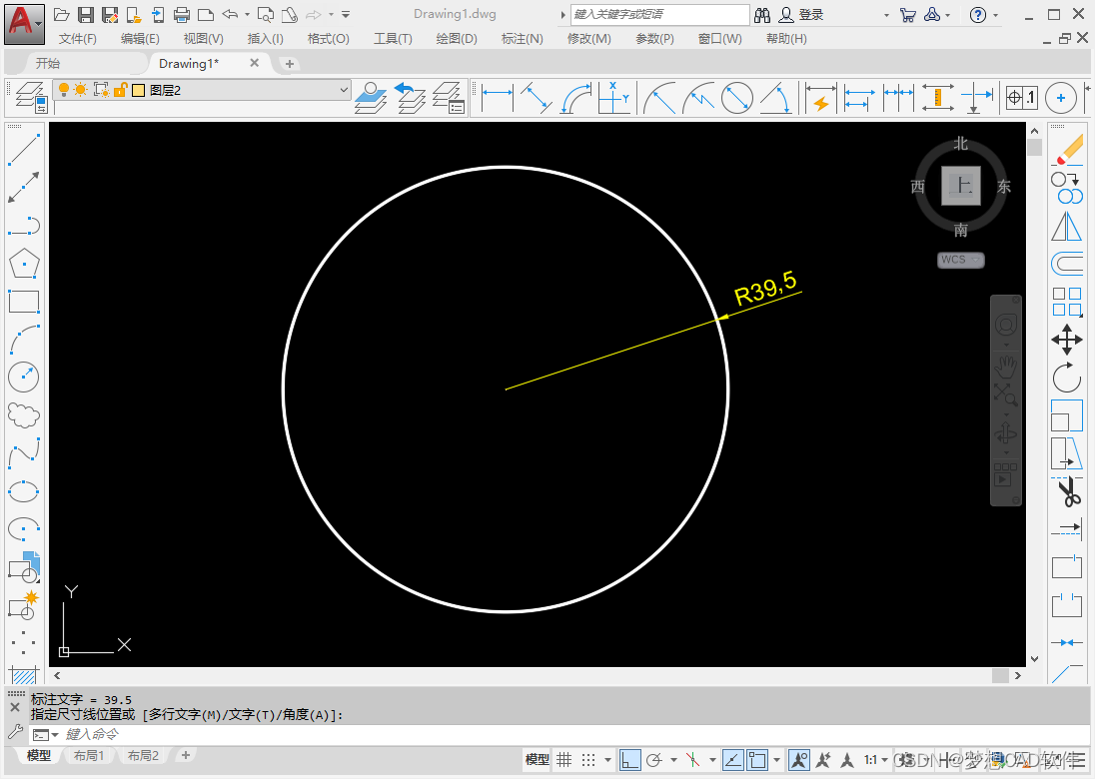This screenshot has height=779, width=1095.
Task: Select the Construction Line (ray) tool
Action: (24, 188)
